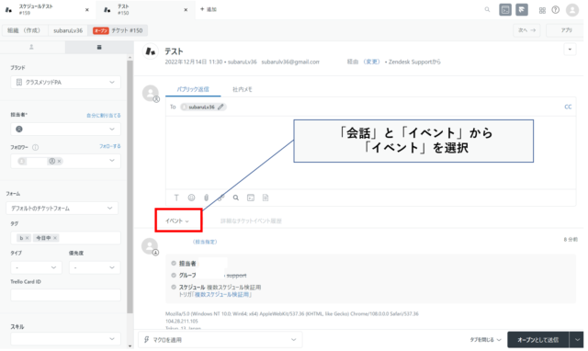
Task: Expand submit status options arrow
Action: (x=576, y=340)
